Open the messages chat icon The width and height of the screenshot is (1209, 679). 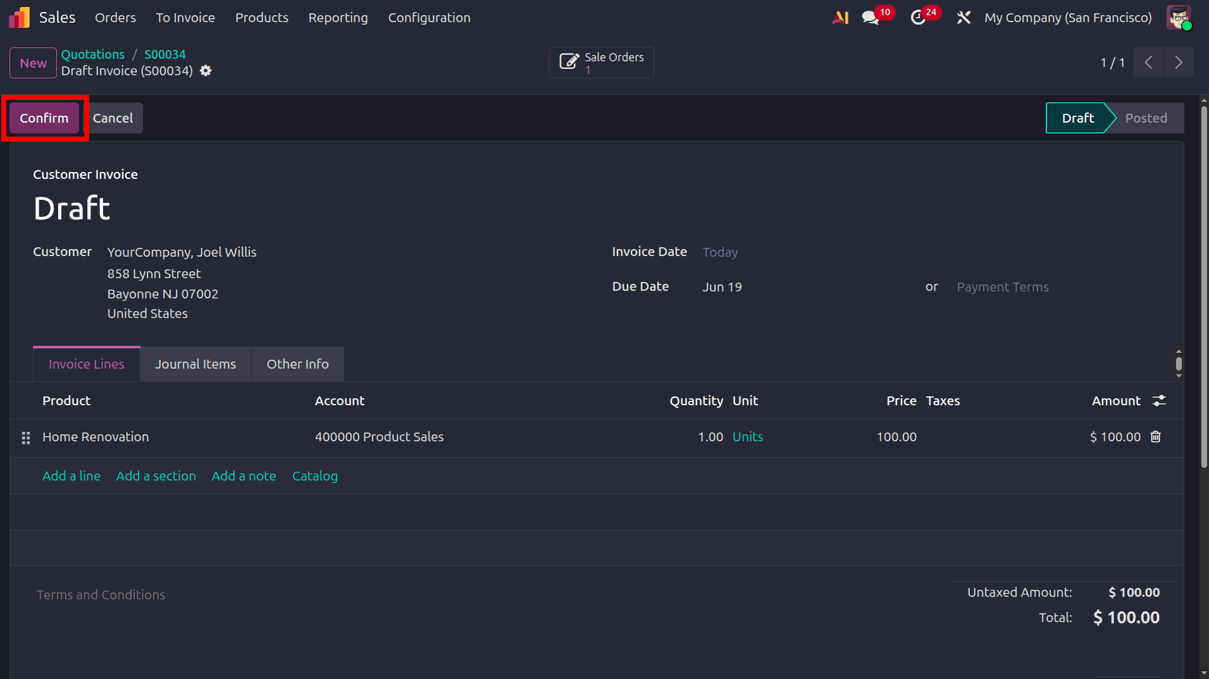click(x=871, y=18)
